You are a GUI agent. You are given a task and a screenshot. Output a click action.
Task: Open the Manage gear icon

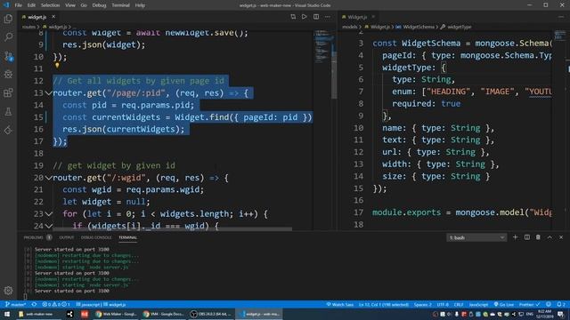(x=8, y=291)
